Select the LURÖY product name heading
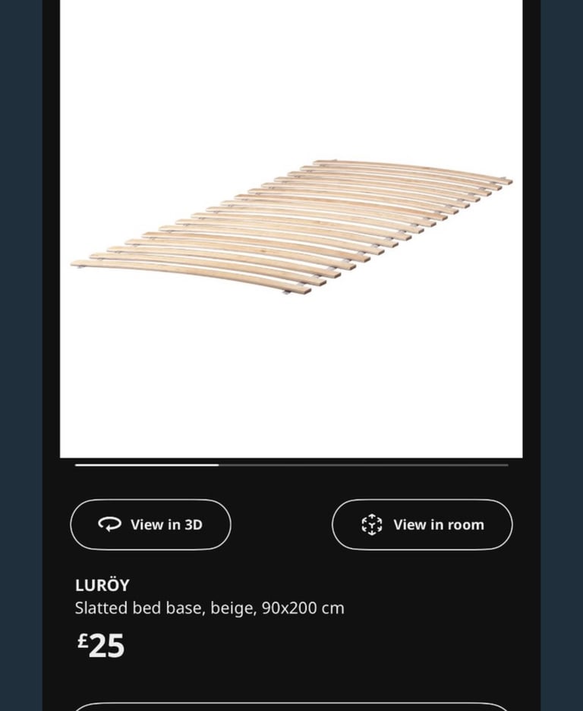Viewport: 583px width, 711px height. (102, 585)
